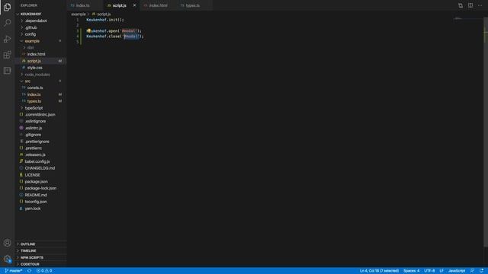Select the script.js editor tab
The height and width of the screenshot is (274, 488).
[x=120, y=5]
